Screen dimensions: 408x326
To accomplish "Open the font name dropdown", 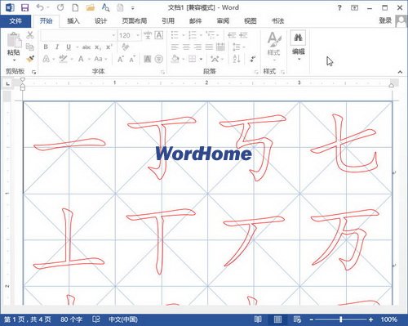I will (113, 35).
